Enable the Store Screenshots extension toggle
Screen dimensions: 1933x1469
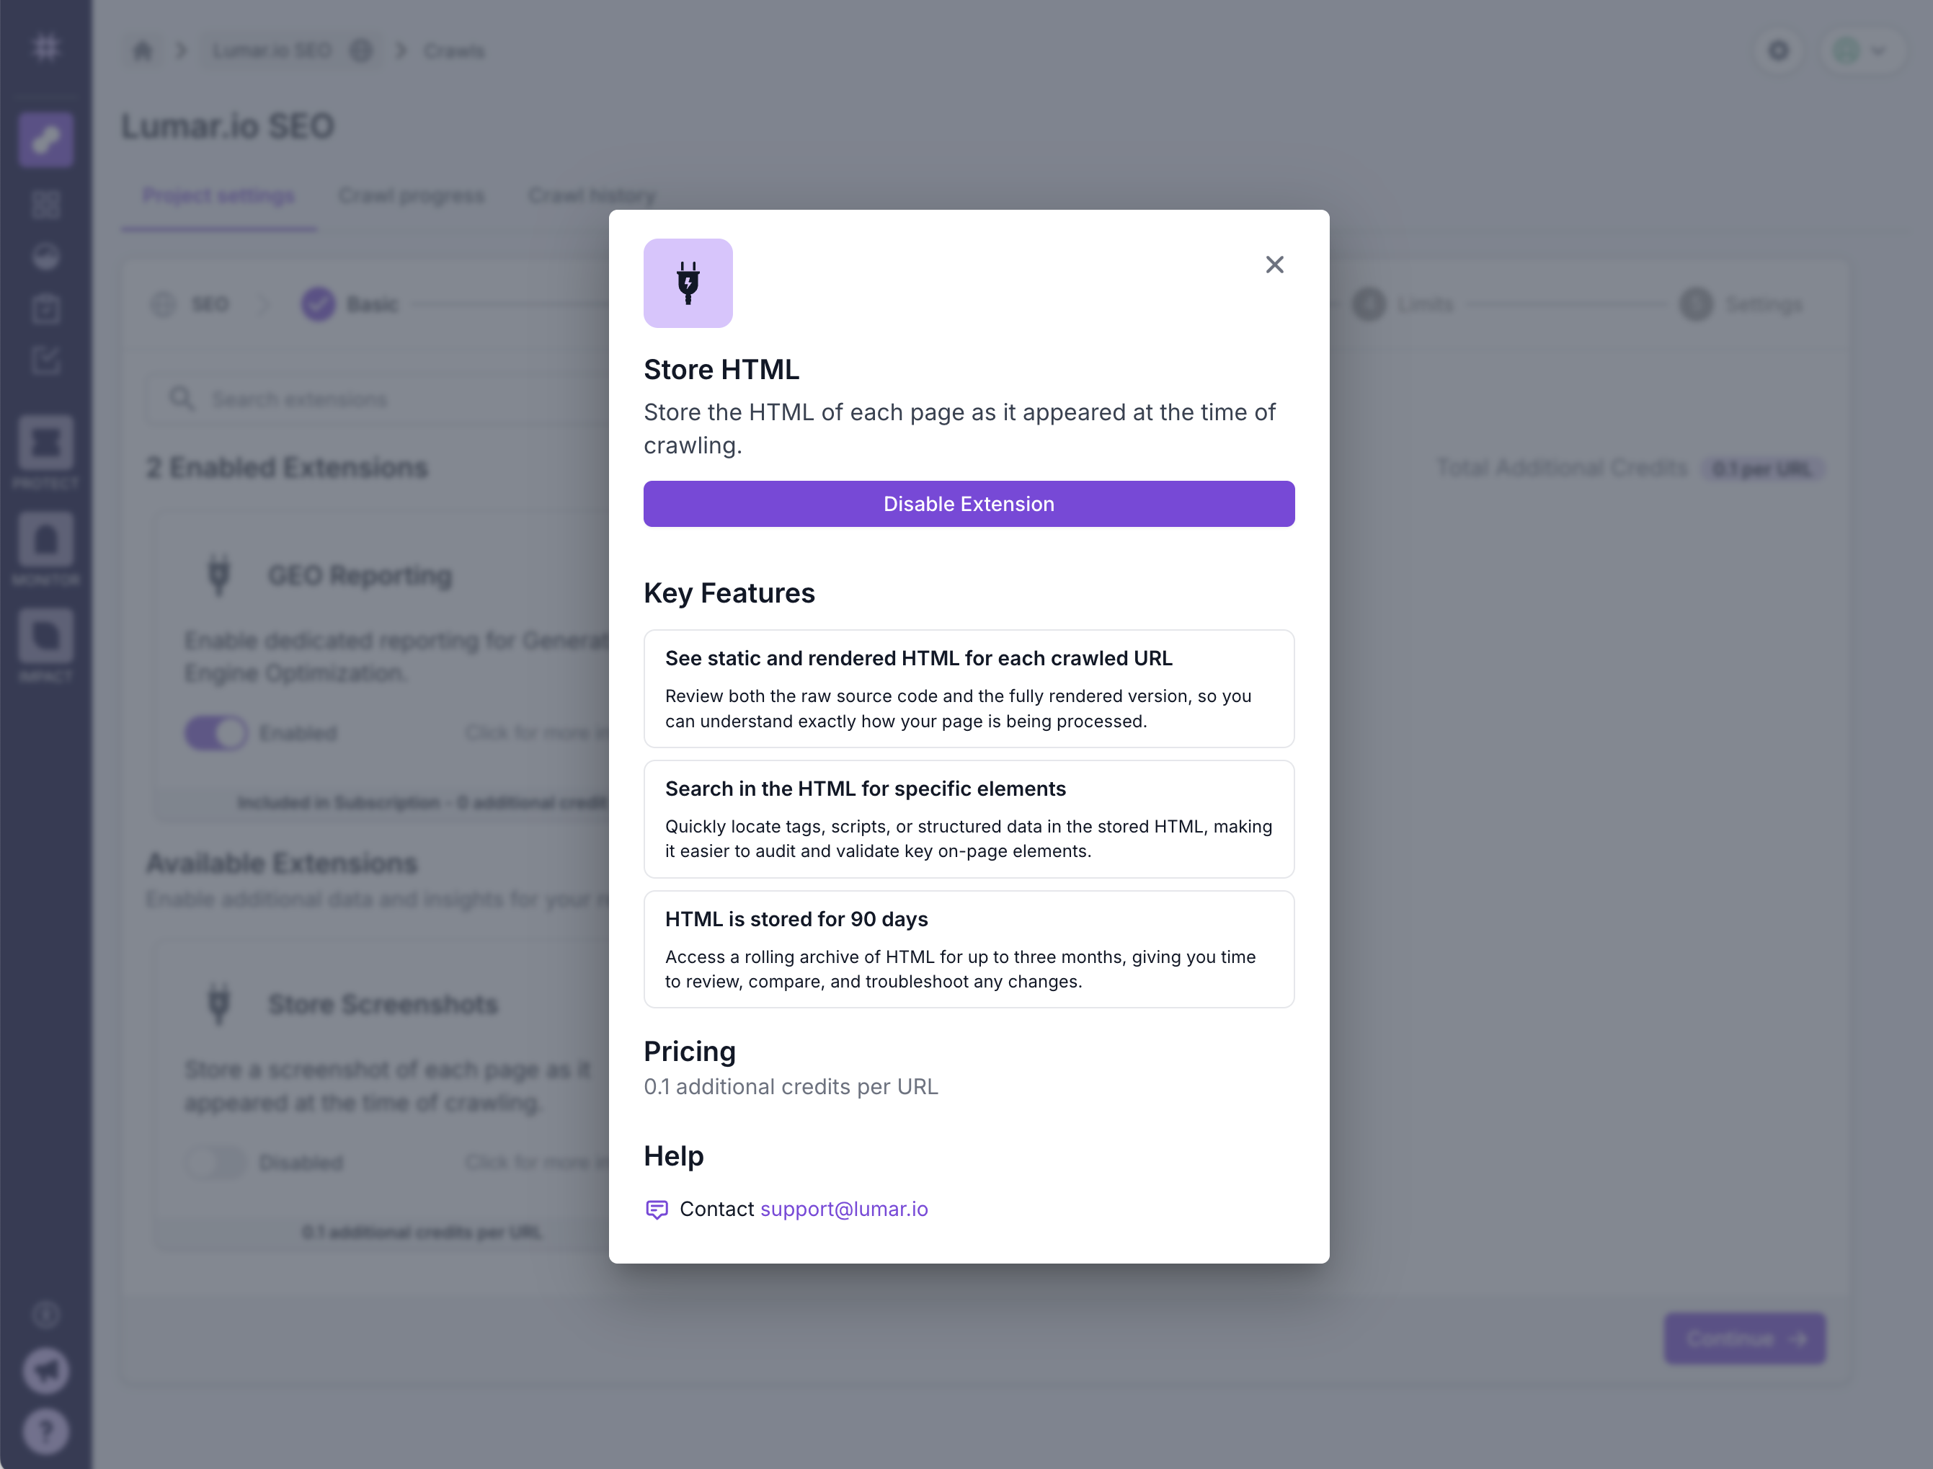[216, 1162]
